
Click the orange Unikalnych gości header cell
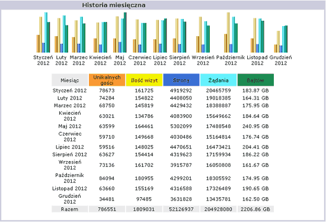click(x=107, y=80)
